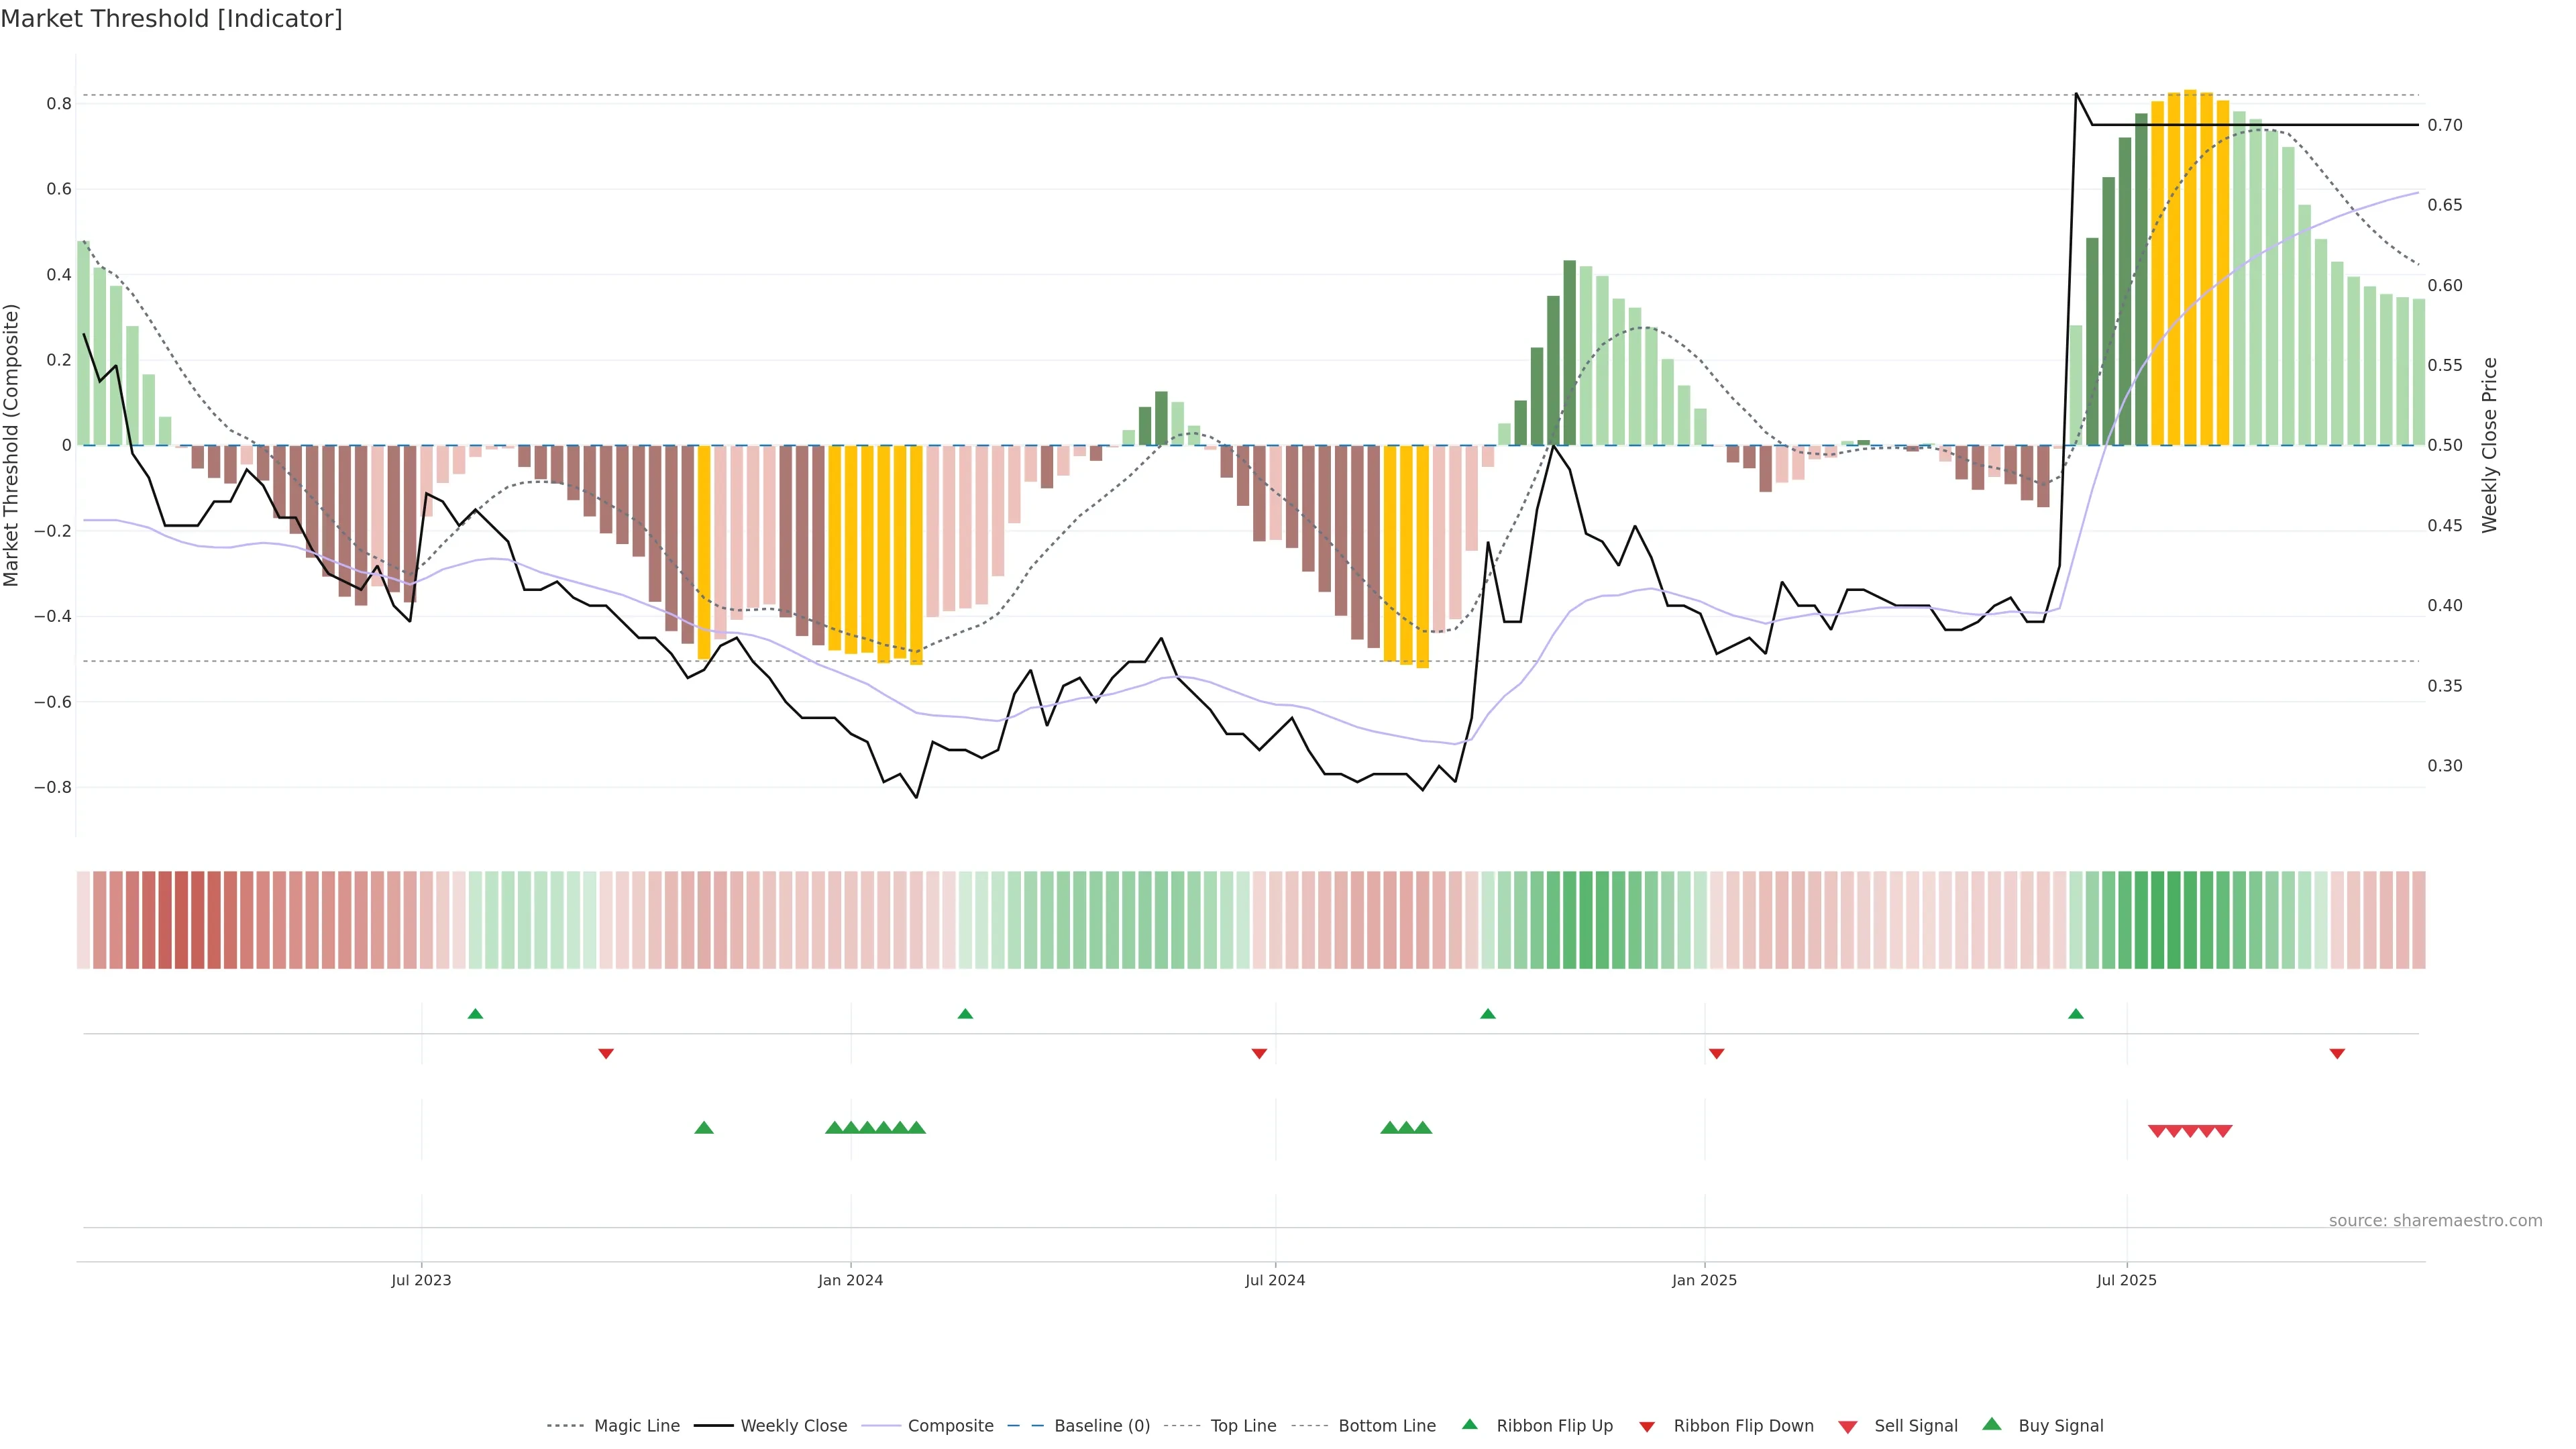Click the Jul 2025 axis label
The width and height of the screenshot is (2576, 1449).
pos(2126,1280)
